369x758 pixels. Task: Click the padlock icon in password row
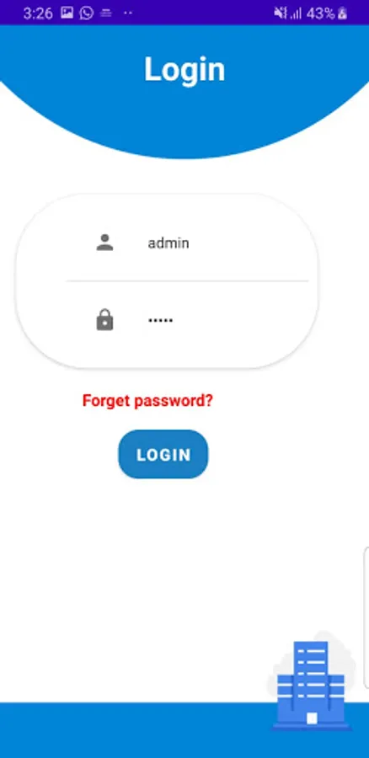click(x=104, y=320)
